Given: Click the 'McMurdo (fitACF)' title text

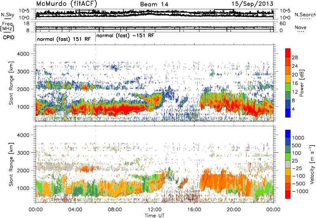Looking at the screenshot, I should click(66, 4).
